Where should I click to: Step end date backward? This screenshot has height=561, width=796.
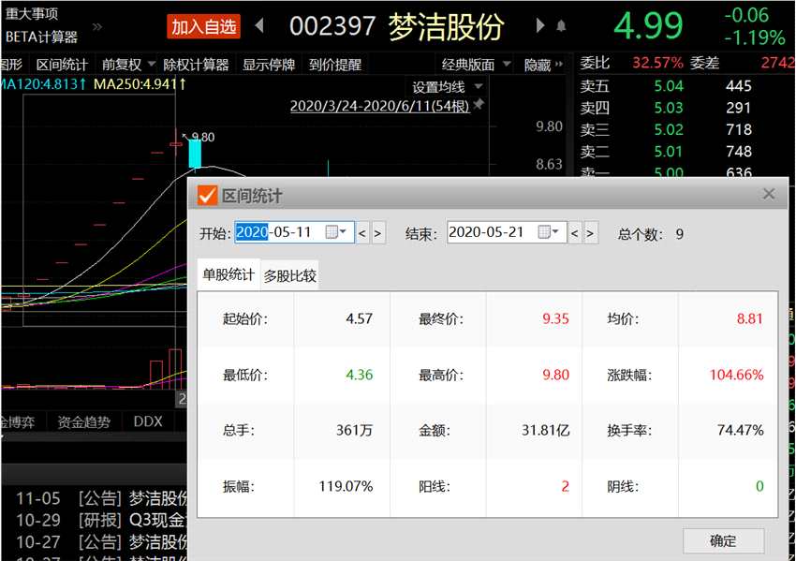(575, 233)
